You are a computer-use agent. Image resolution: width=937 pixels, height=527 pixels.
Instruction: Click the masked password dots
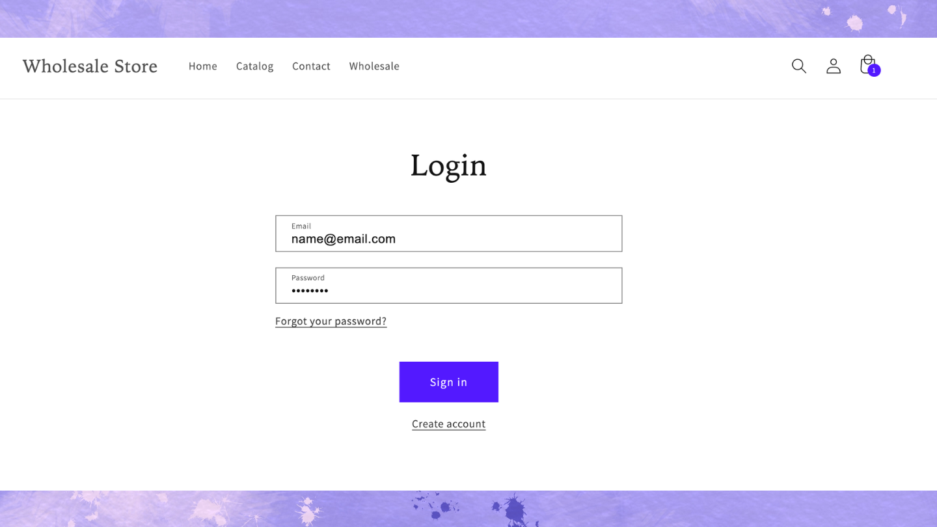[x=310, y=291]
